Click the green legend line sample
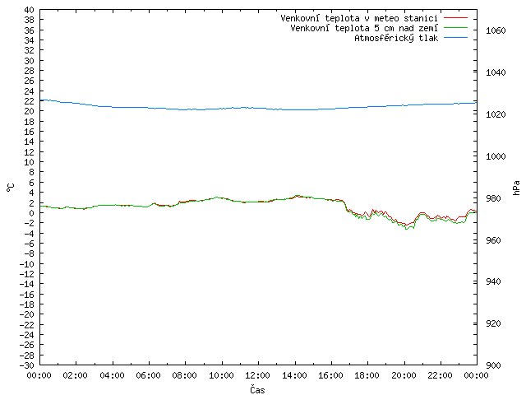 coord(455,27)
